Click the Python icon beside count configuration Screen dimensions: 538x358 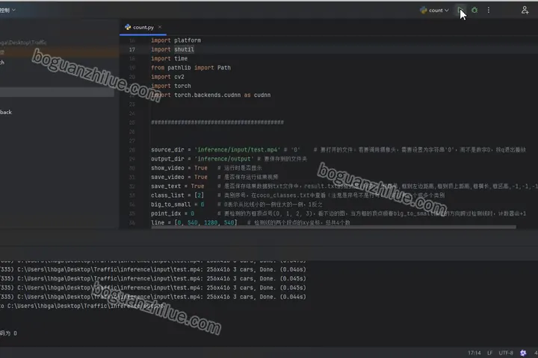tap(424, 10)
